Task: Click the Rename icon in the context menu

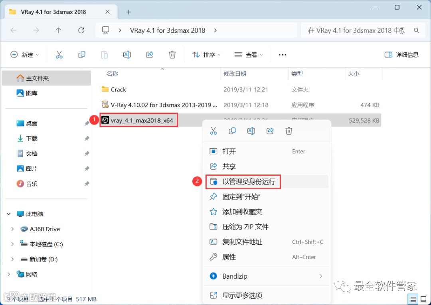Action: [251, 131]
